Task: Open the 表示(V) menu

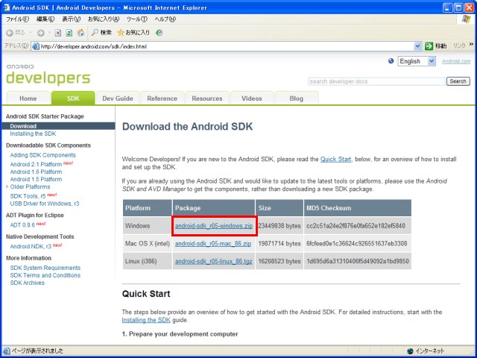Action: pyautogui.click(x=72, y=19)
